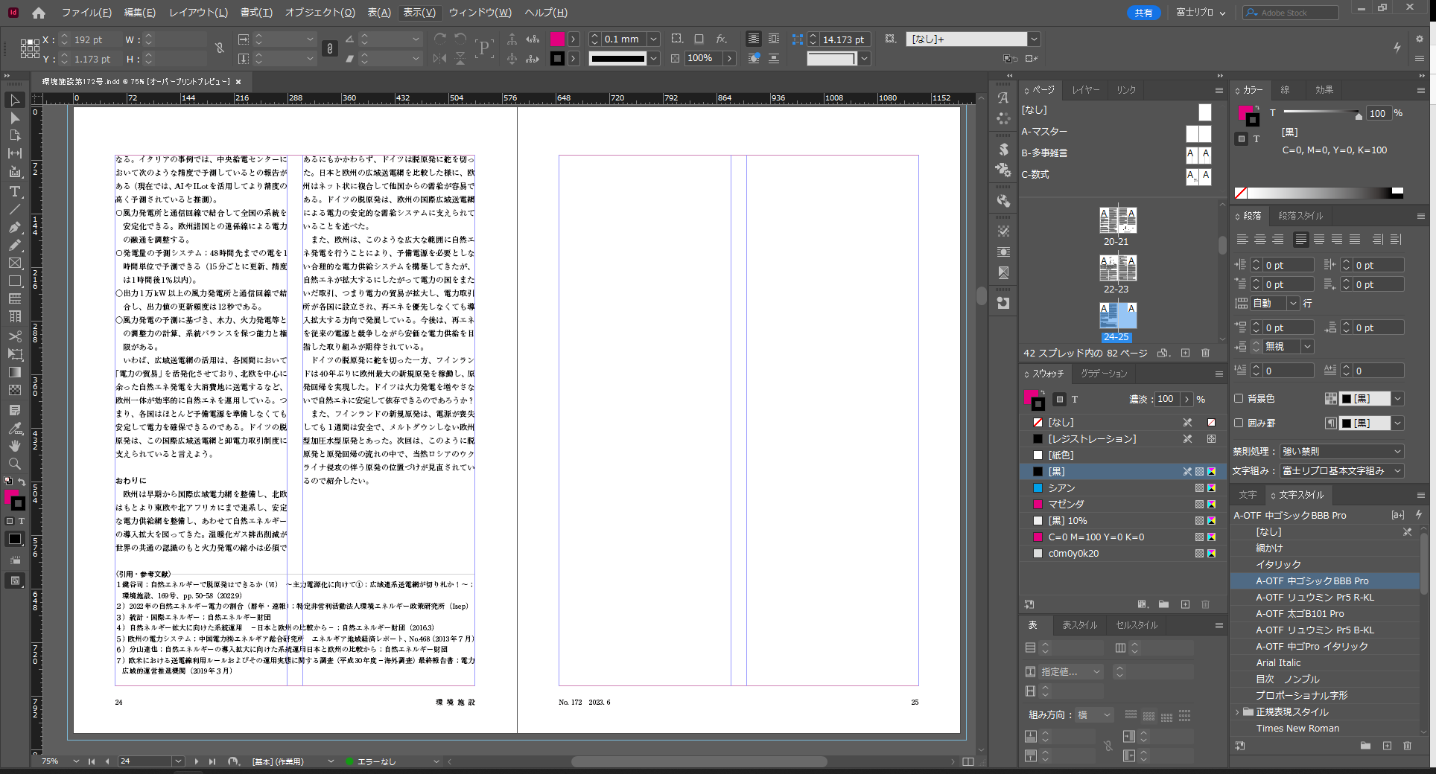Select the Line tool
1436x774 pixels.
point(15,209)
